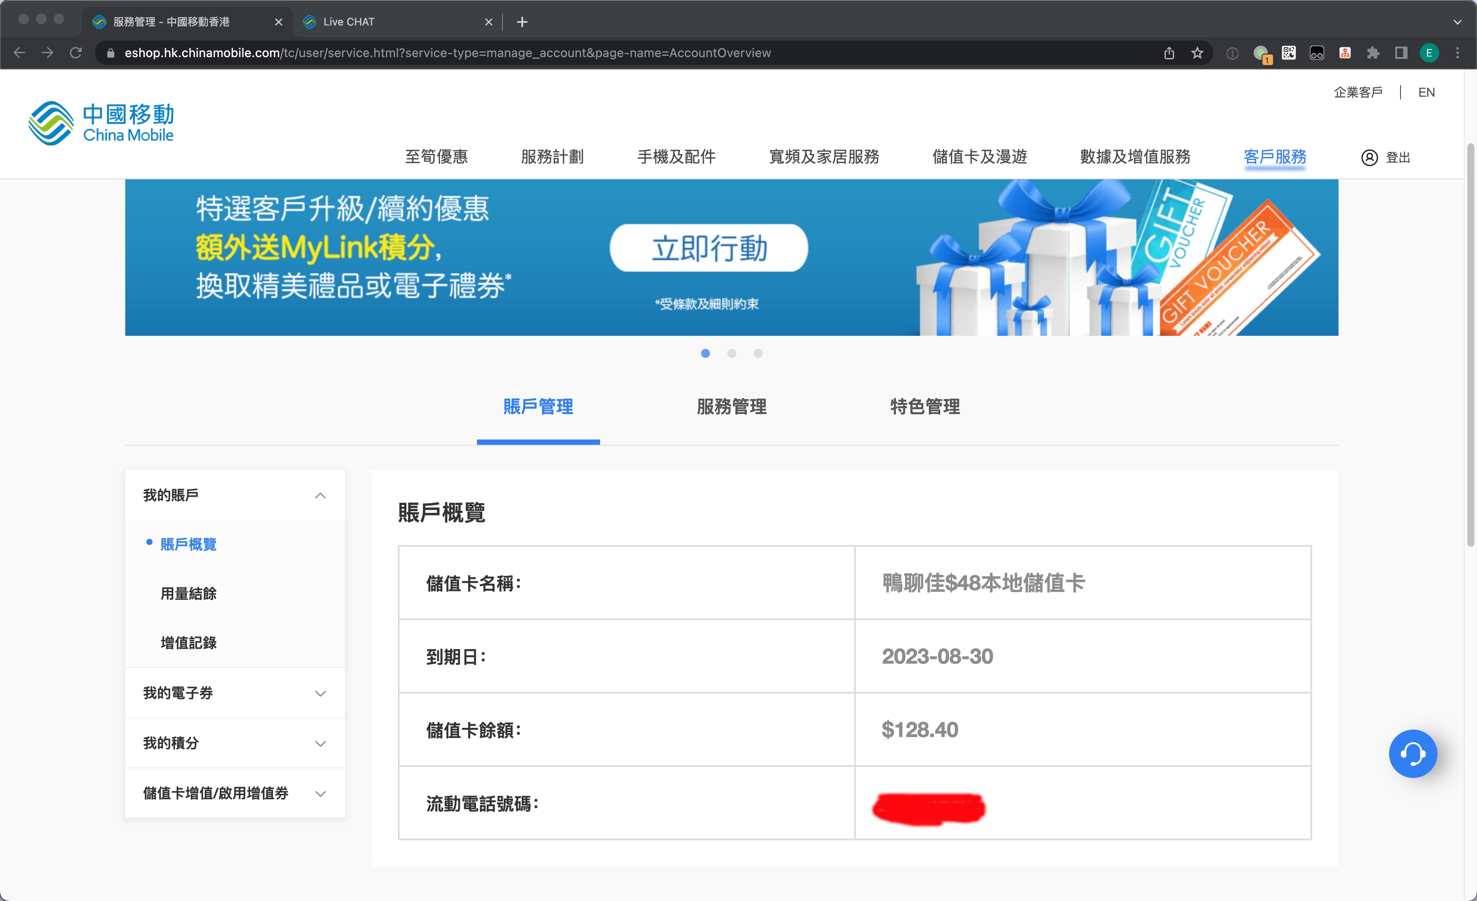
Task: Open 增值記錄 in sidebar
Action: click(x=188, y=643)
